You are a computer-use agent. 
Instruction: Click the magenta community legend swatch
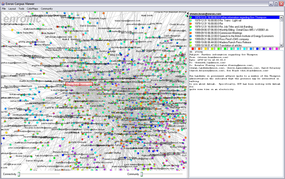pyautogui.click(x=276, y=49)
